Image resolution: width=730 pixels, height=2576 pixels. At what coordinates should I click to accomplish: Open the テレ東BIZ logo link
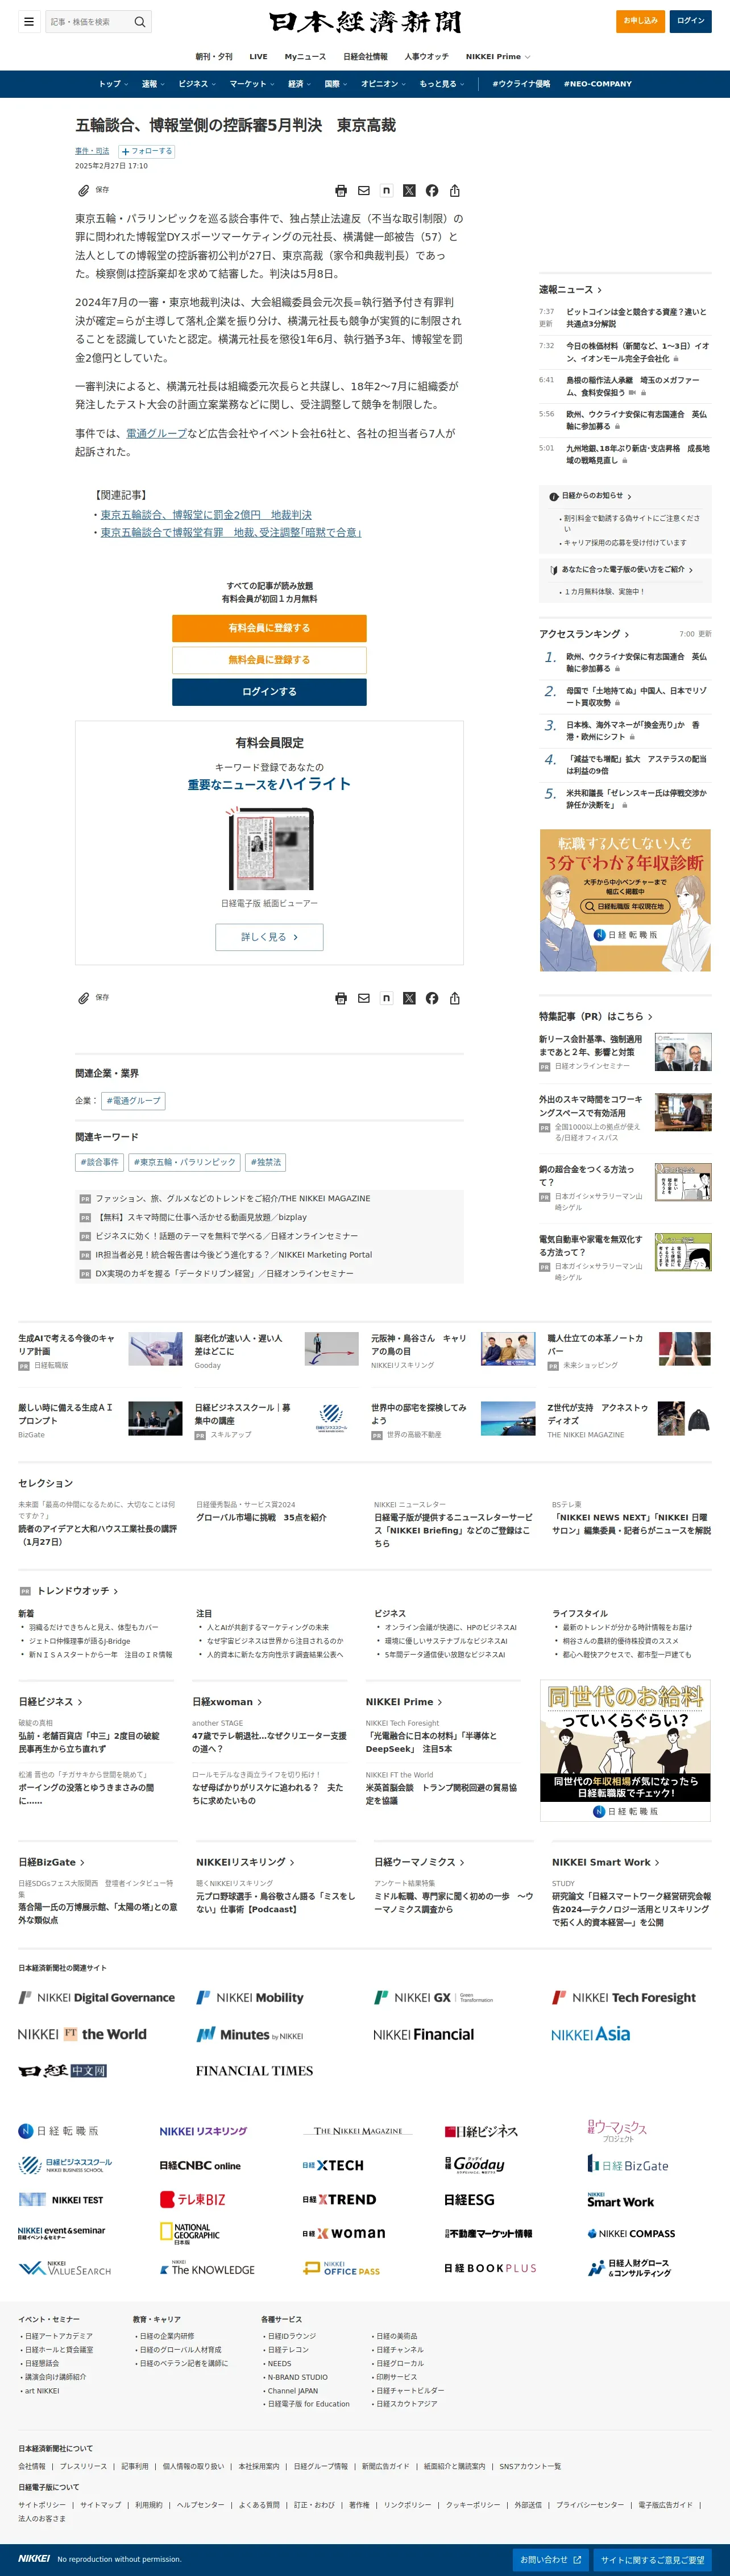(x=193, y=2199)
